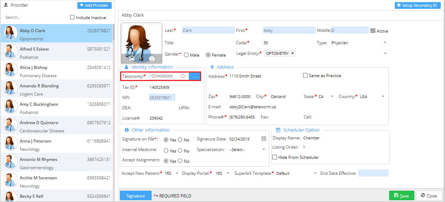Screen dimensions: 445x202
Task: Click the Signature button
Action: (x=136, y=196)
